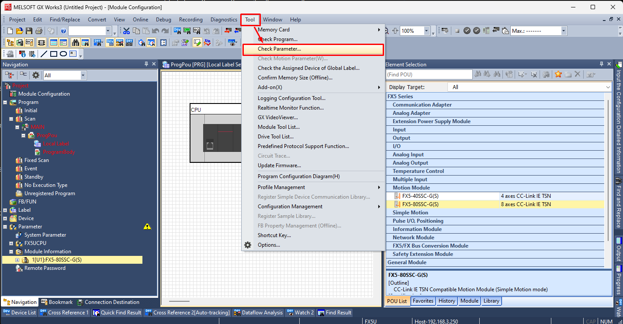Collapse the Scan tree node
Image resolution: width=623 pixels, height=324 pixels.
[x=11, y=119]
